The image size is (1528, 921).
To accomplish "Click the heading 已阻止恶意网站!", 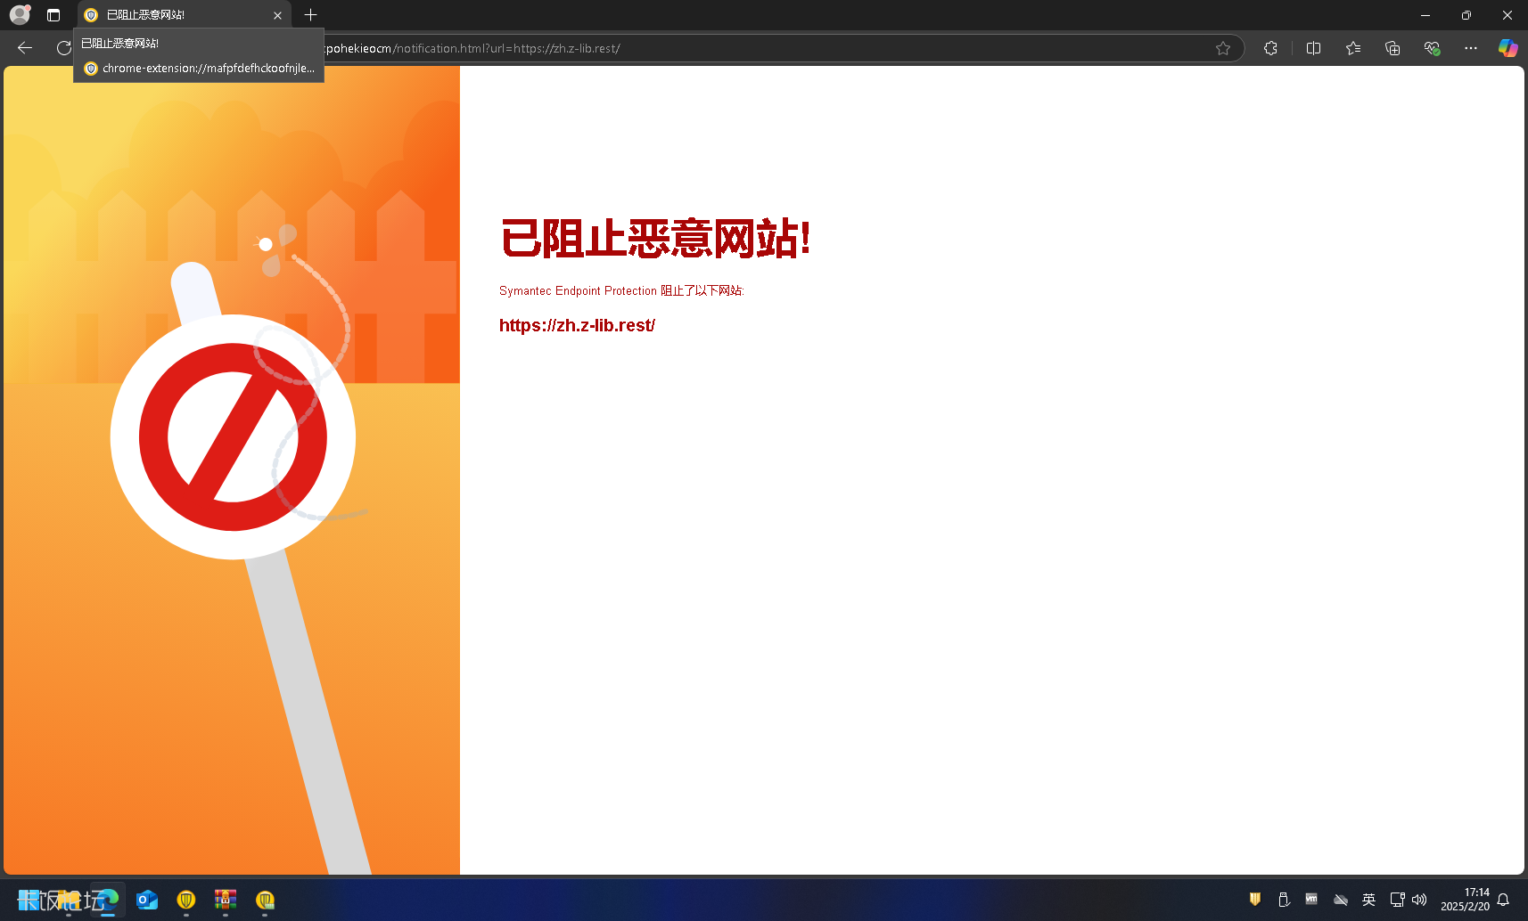I will [x=655, y=239].
